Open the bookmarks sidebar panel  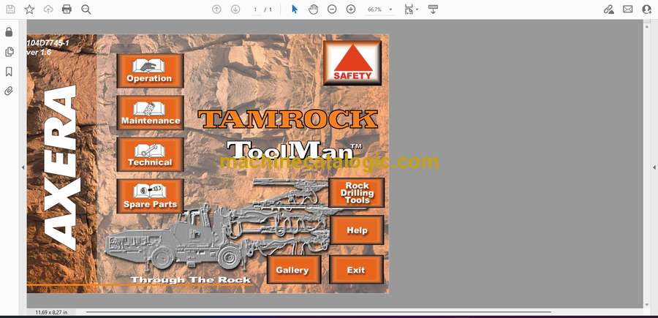click(9, 72)
